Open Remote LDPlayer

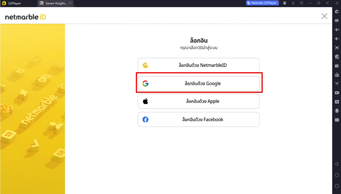262,3
